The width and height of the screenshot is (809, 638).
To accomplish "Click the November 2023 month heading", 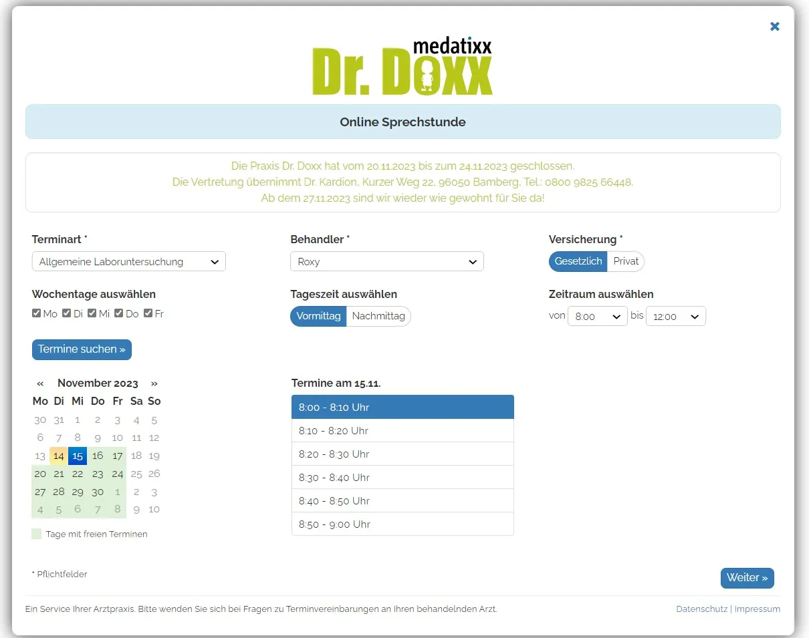I will pos(98,383).
